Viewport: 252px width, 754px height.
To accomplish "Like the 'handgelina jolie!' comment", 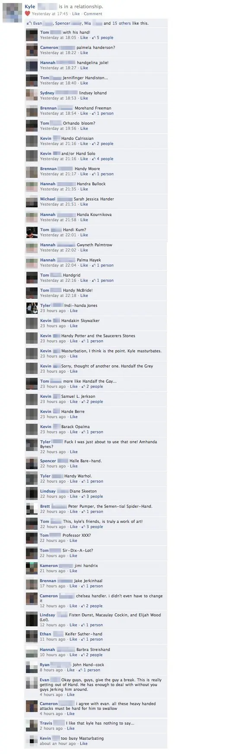I will 84,68.
